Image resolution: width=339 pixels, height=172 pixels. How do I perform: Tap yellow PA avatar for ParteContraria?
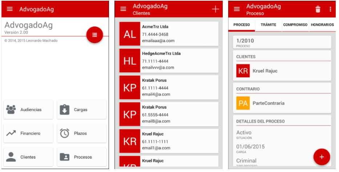[243, 103]
